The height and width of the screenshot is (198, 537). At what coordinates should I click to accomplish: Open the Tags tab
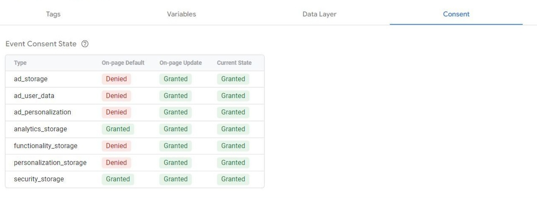coord(53,14)
